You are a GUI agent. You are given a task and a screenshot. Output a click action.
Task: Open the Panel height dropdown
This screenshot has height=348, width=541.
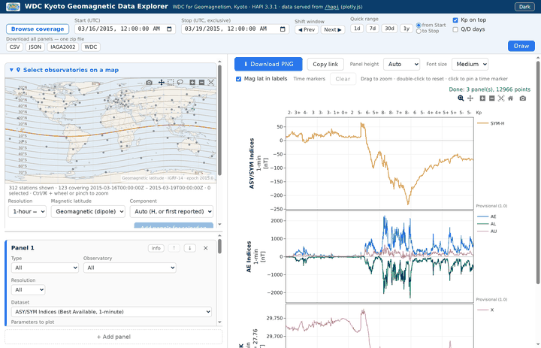401,64
